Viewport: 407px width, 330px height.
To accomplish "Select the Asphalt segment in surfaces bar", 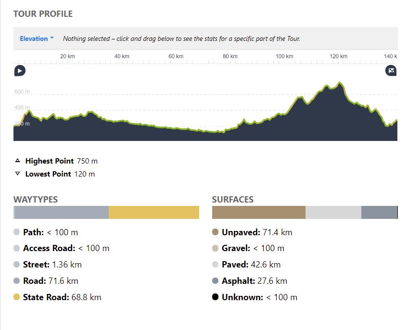I will pyautogui.click(x=379, y=213).
